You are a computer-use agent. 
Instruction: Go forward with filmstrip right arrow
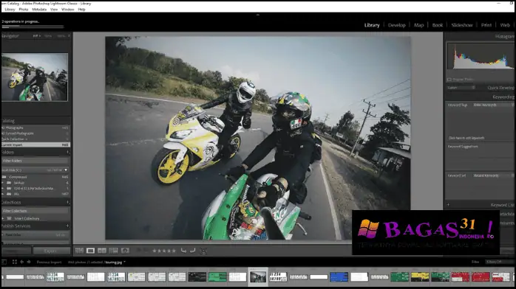(29, 262)
